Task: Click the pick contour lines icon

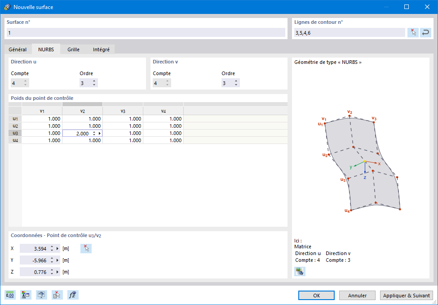Action: pyautogui.click(x=413, y=33)
